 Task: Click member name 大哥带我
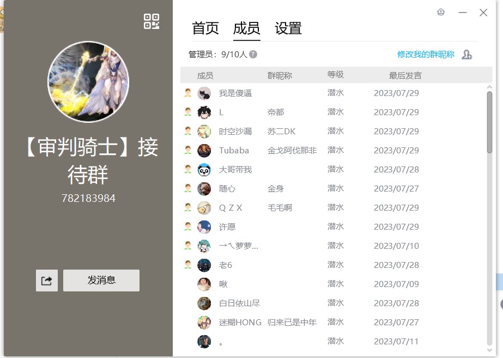click(x=235, y=170)
